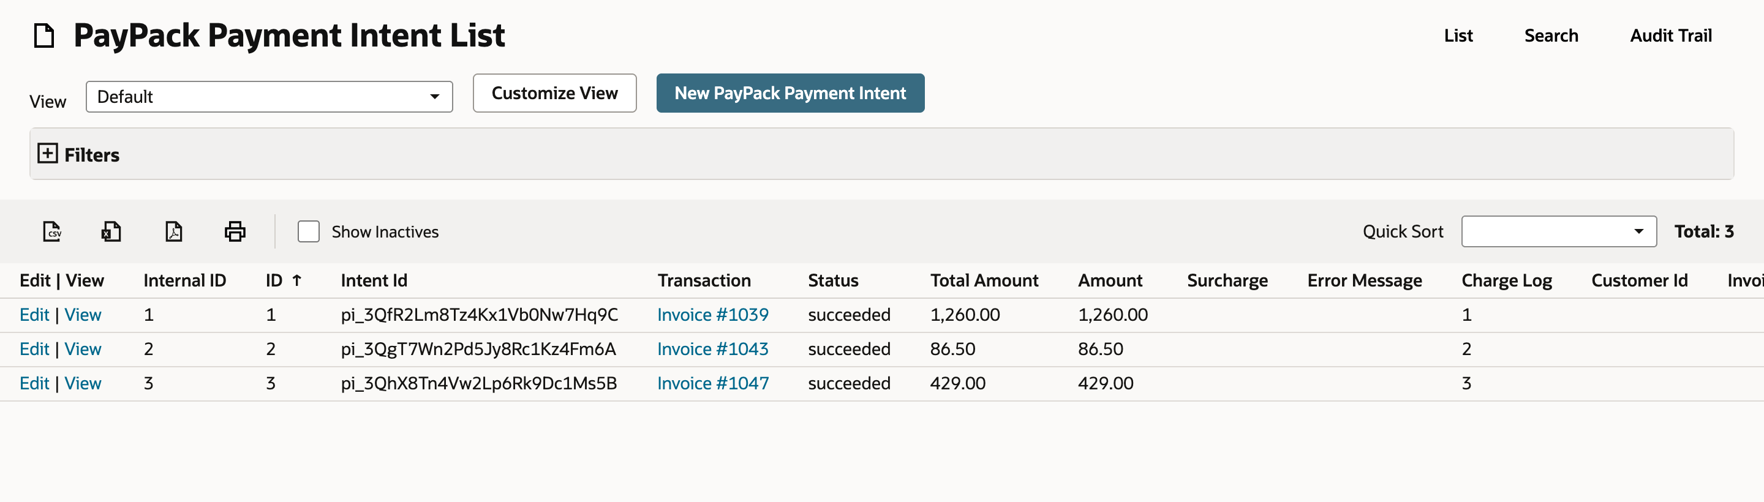This screenshot has width=1764, height=502.
Task: Toggle Show Inactives checkbox
Action: [x=309, y=231]
